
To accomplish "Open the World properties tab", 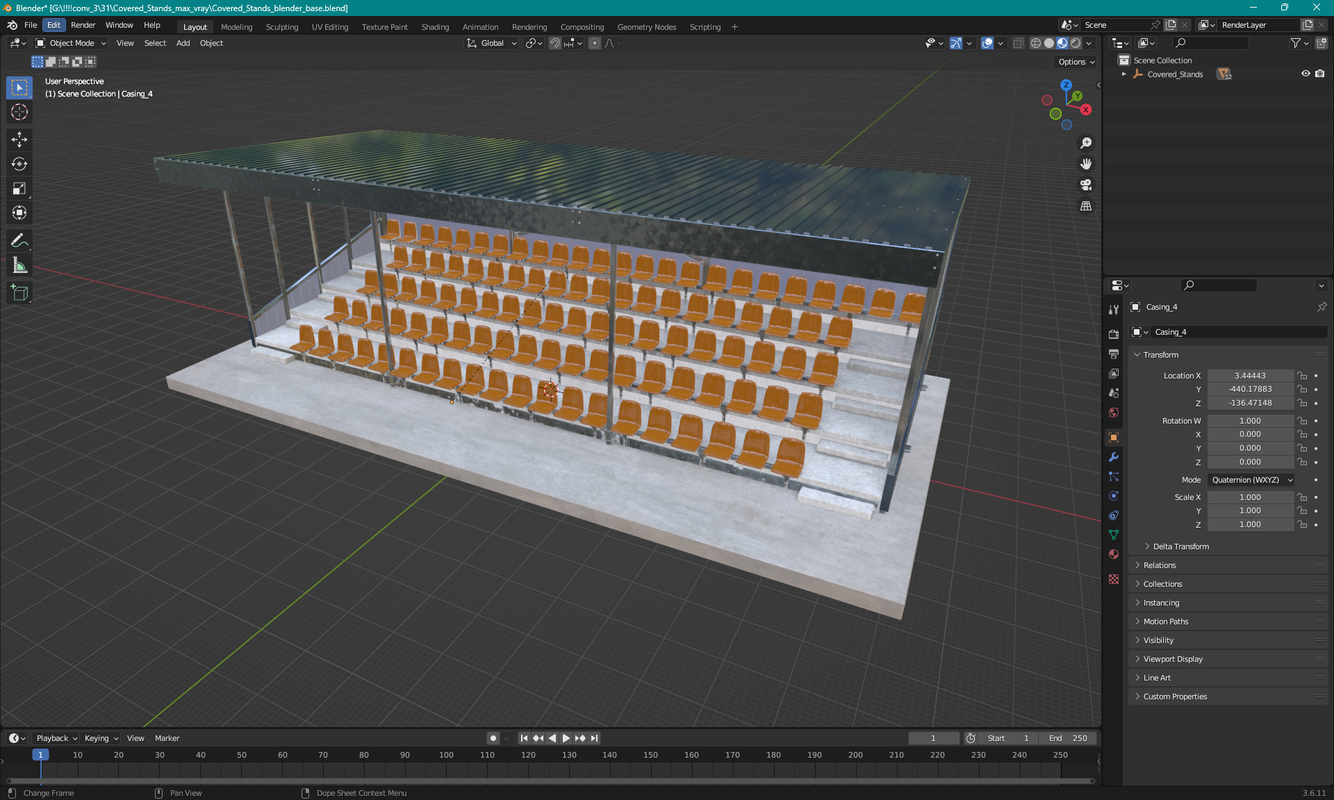I will point(1114,412).
